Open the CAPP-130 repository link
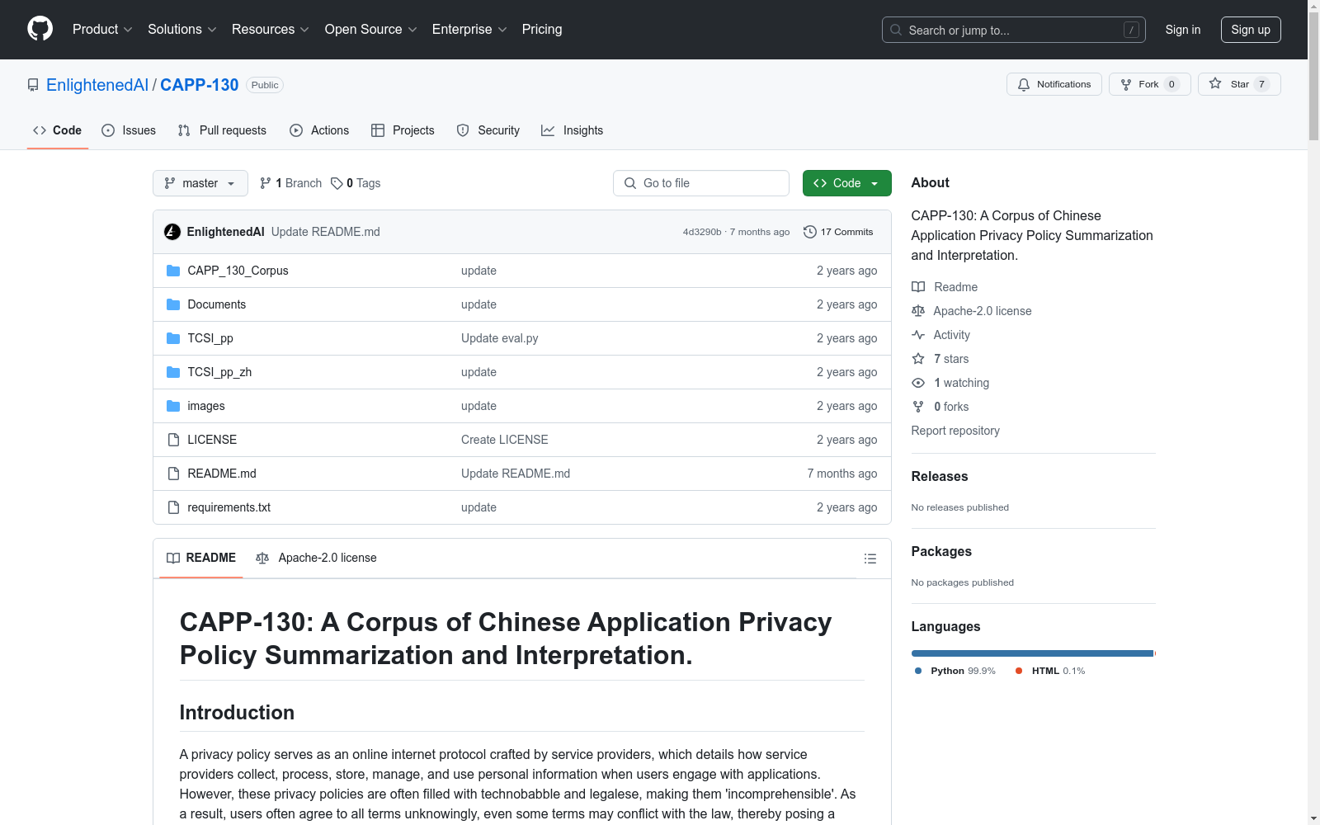 click(x=199, y=85)
